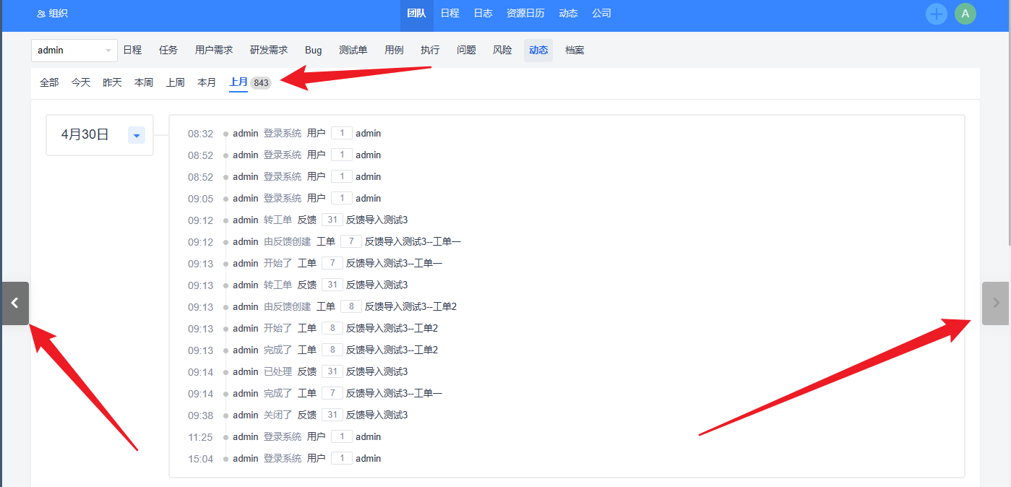This screenshot has height=487, width=1011.
Task: Collapse the 4月30日 date group arrow
Action: (x=137, y=135)
